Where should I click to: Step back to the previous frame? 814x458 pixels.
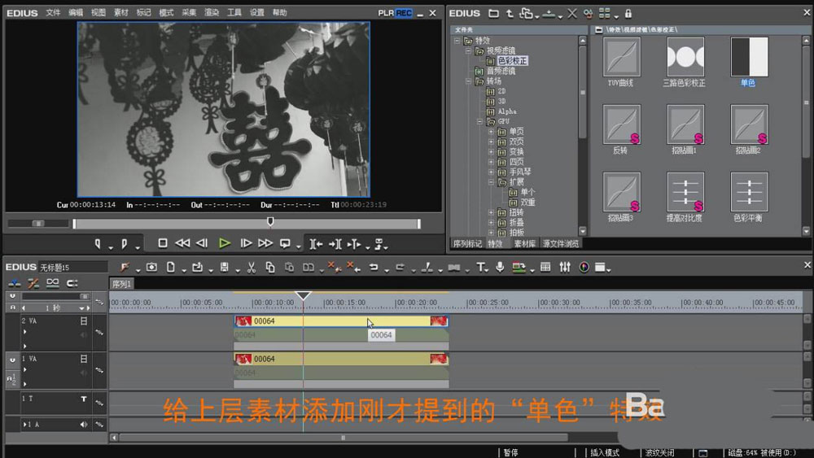(203, 243)
